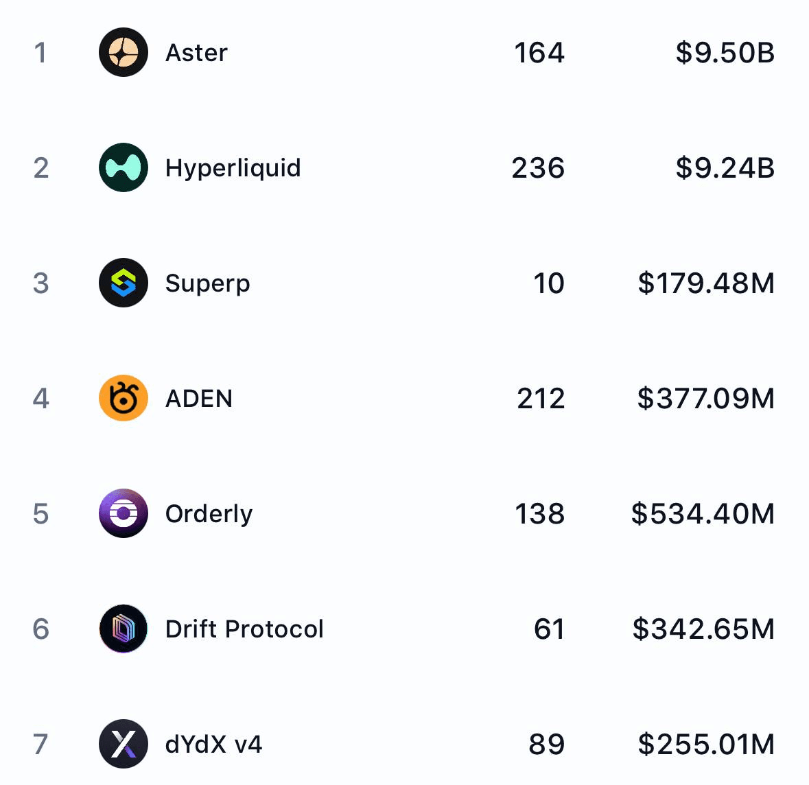
Task: Click the rank number 5 cell
Action: click(x=40, y=514)
